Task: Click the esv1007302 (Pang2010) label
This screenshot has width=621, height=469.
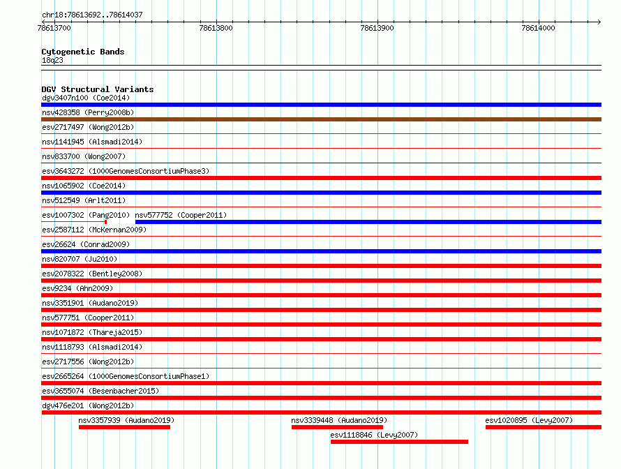Action: pos(86,215)
